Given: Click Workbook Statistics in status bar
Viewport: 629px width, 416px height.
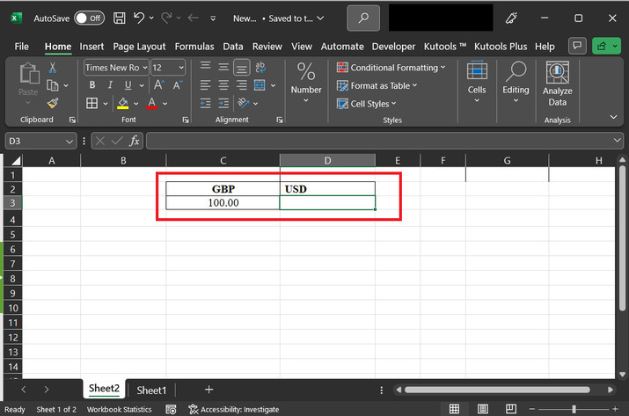Looking at the screenshot, I should click(x=119, y=410).
